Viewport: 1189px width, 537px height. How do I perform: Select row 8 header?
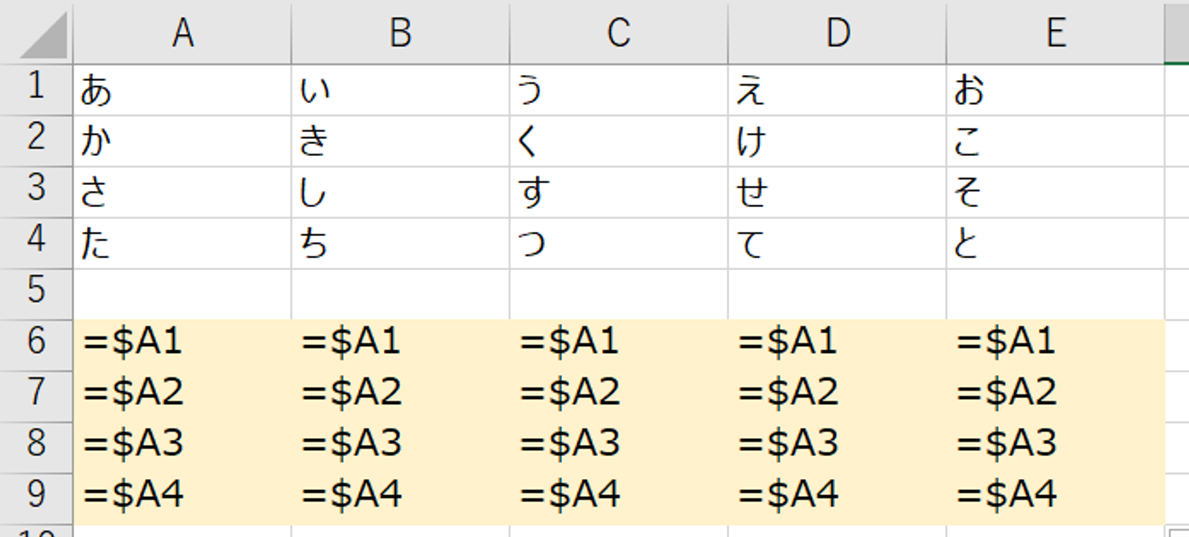pyautogui.click(x=37, y=448)
